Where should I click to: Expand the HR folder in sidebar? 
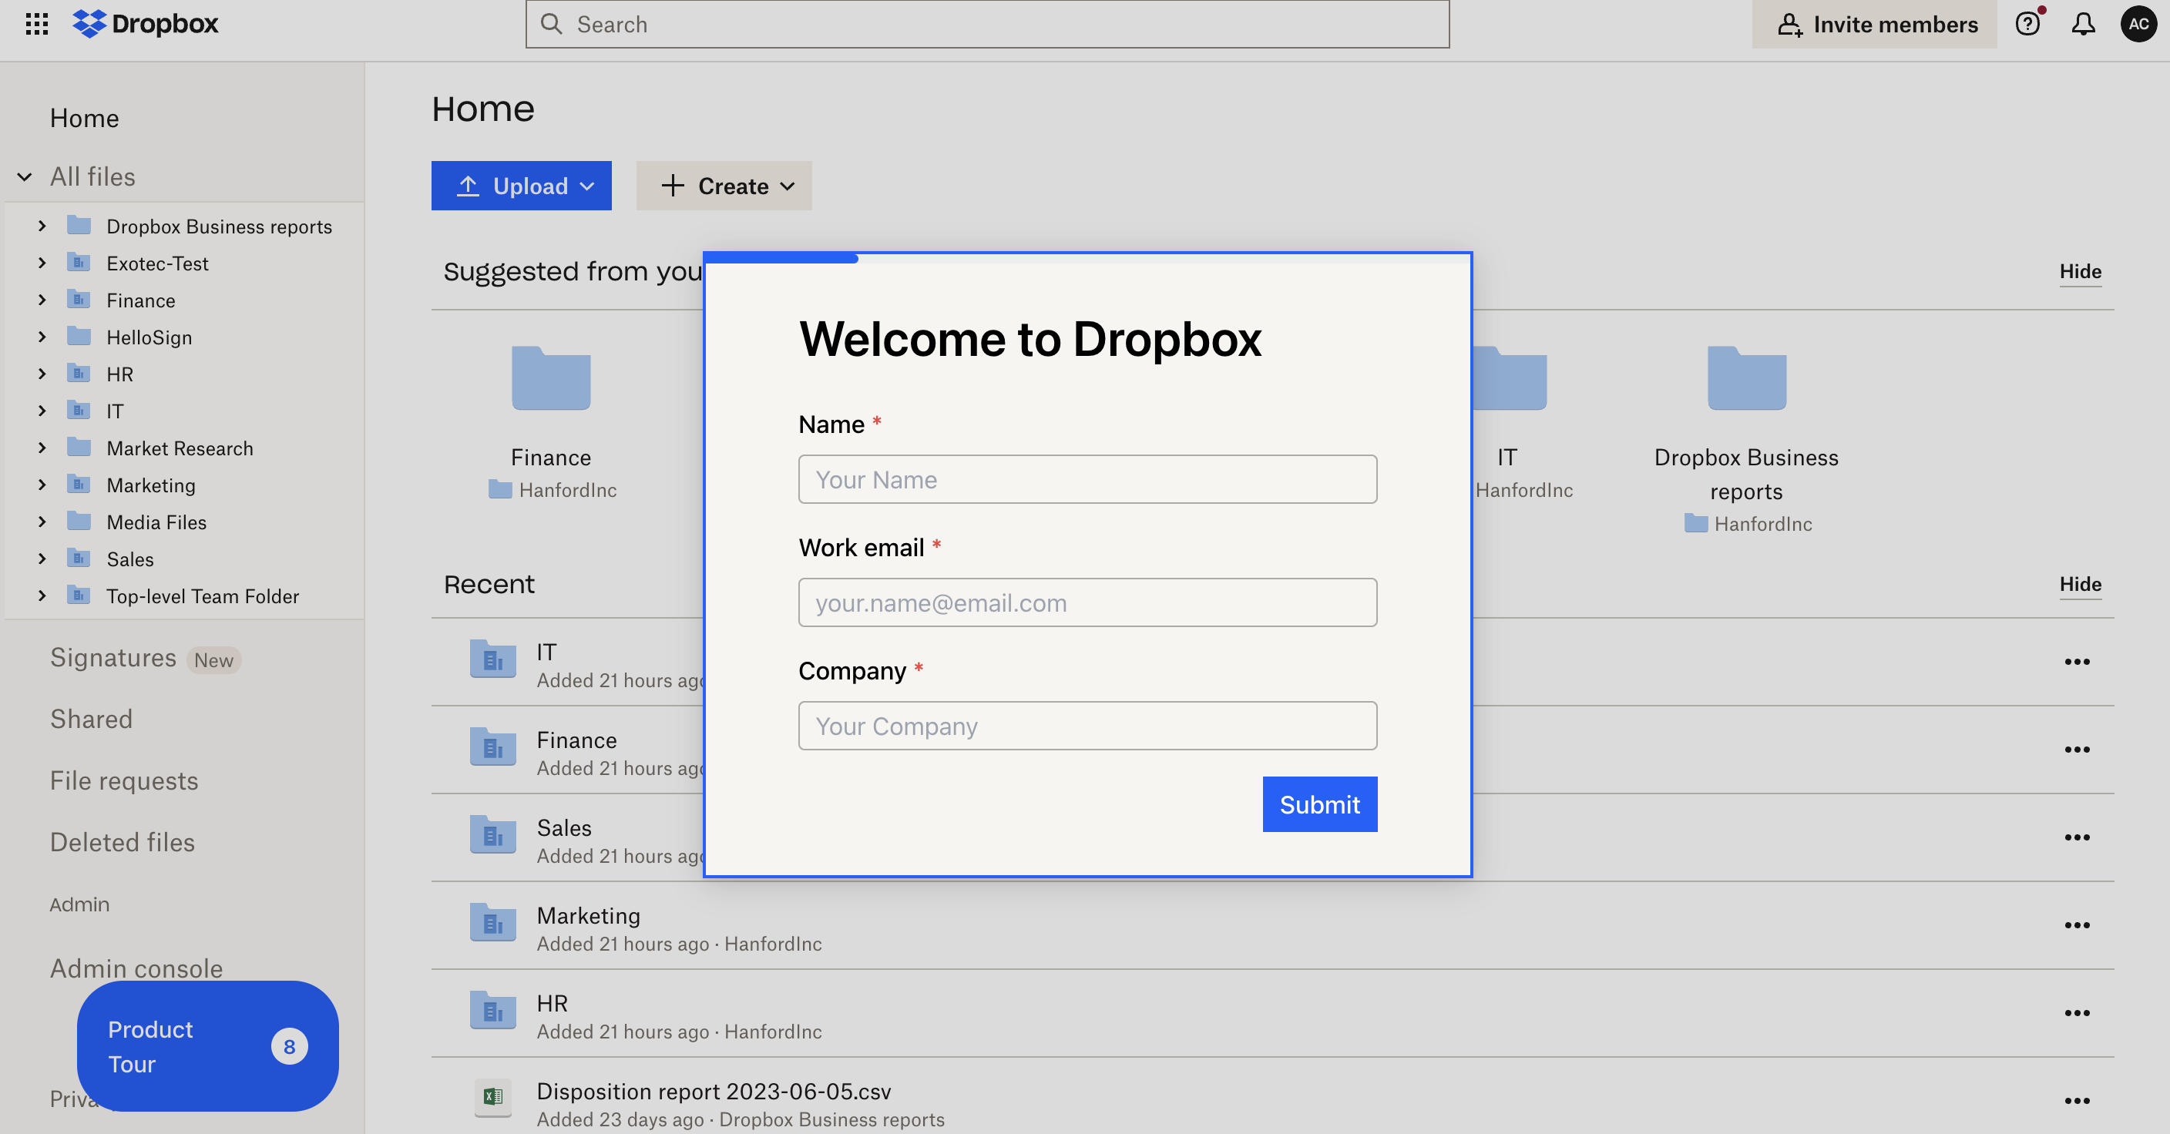click(x=42, y=374)
